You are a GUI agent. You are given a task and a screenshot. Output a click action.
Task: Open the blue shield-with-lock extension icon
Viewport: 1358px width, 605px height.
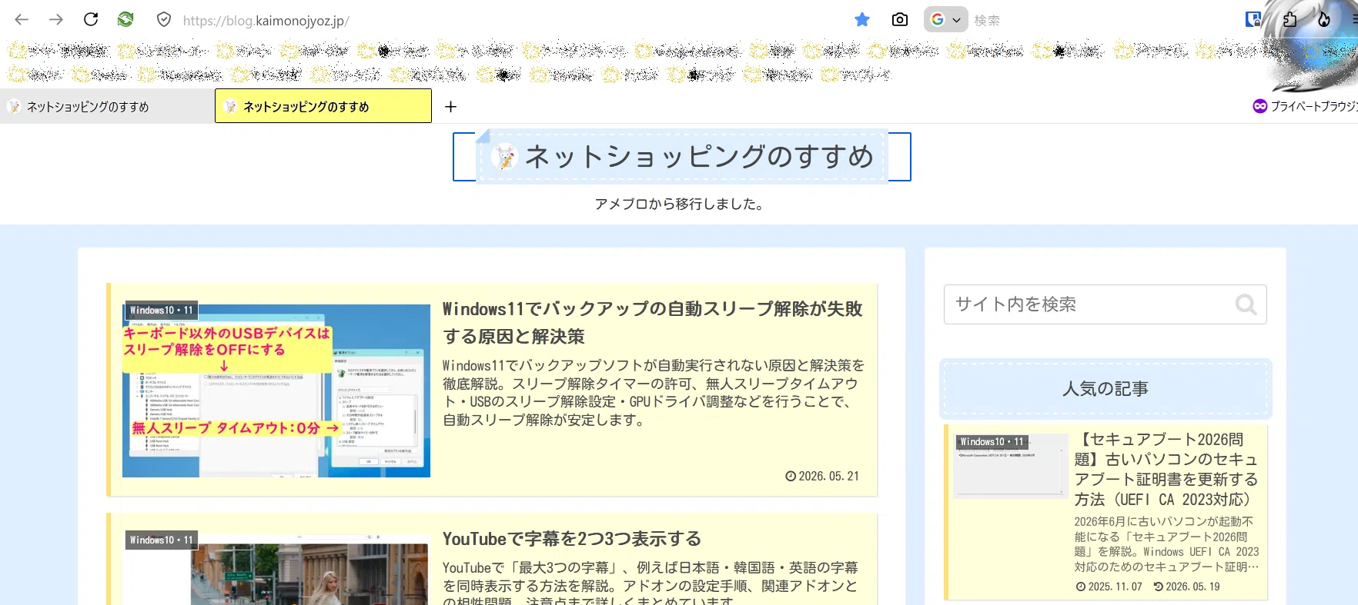coord(1253,19)
